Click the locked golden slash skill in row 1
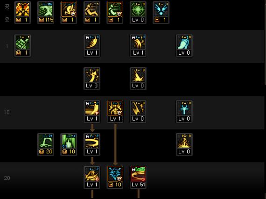 click(92, 46)
